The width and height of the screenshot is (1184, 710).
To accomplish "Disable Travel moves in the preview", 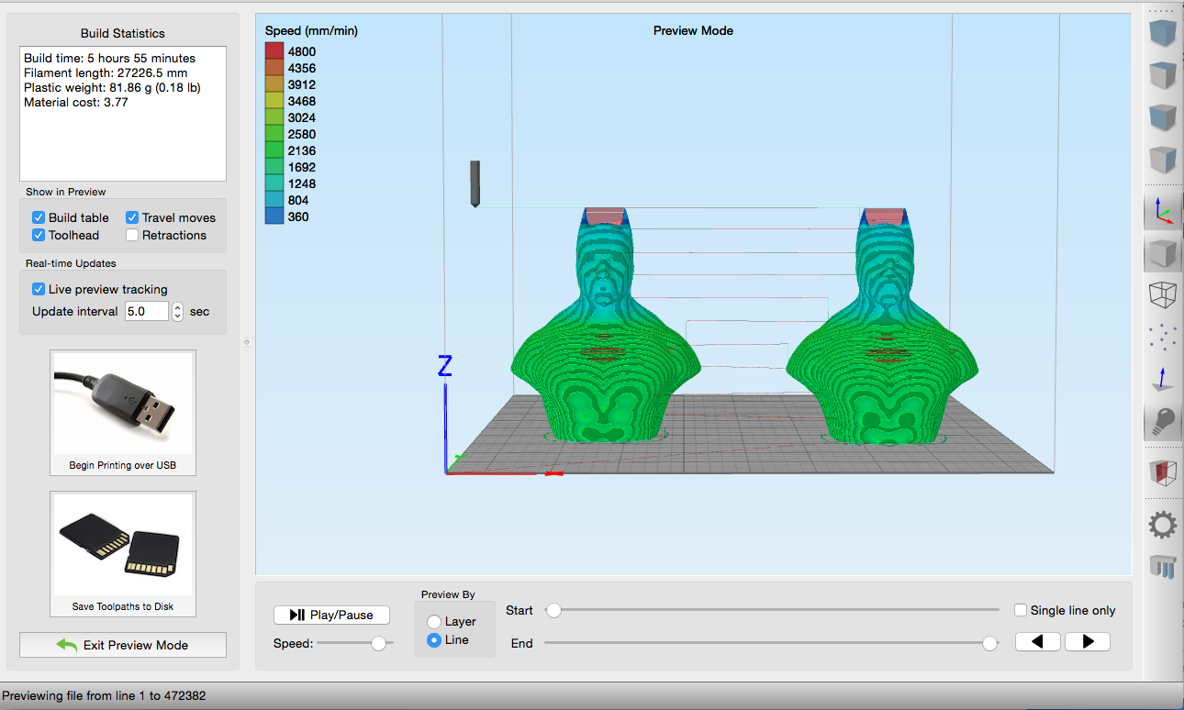I will tap(132, 217).
